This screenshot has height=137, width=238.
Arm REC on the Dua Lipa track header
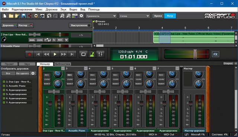point(60,40)
